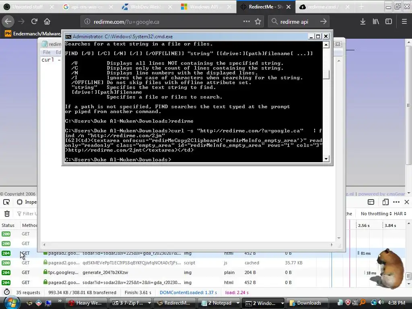Open Notepad File menu
This screenshot has width=412, height=309.
pyautogui.click(x=47, y=52)
